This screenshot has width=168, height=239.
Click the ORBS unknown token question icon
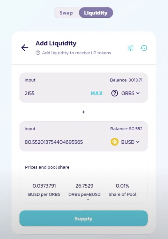(115, 93)
